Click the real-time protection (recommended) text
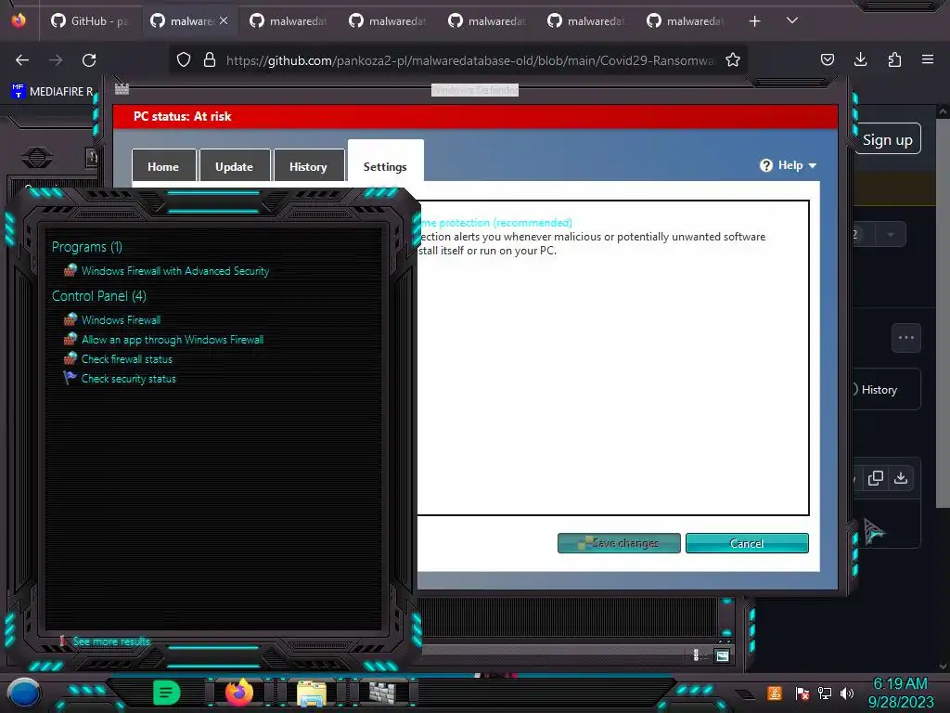The height and width of the screenshot is (713, 950). tap(495, 223)
